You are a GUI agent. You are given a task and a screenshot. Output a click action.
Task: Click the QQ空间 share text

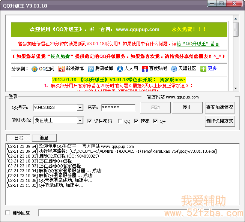click(x=47, y=69)
